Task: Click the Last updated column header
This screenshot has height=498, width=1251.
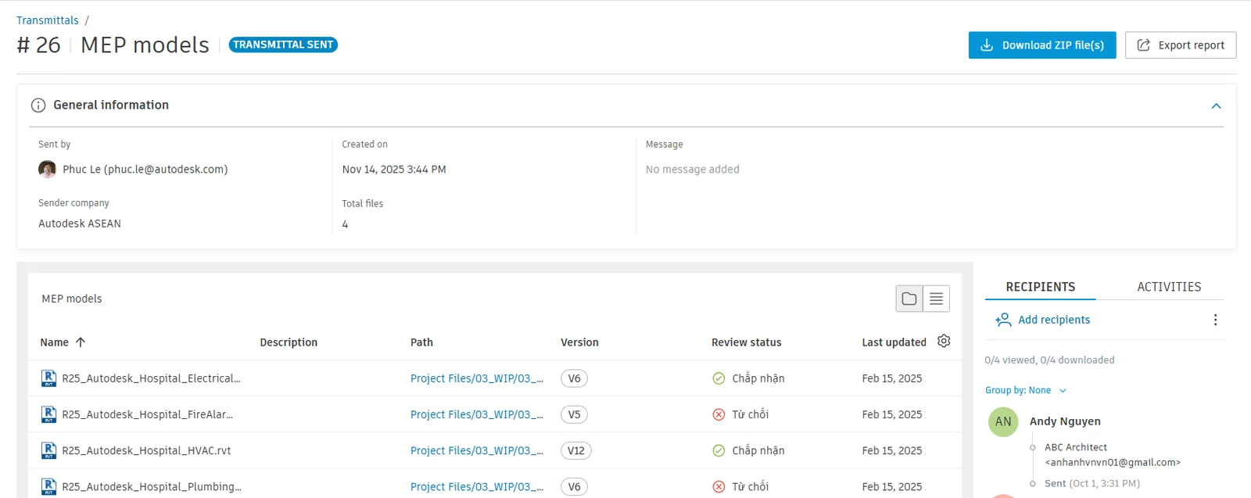Action: tap(894, 342)
